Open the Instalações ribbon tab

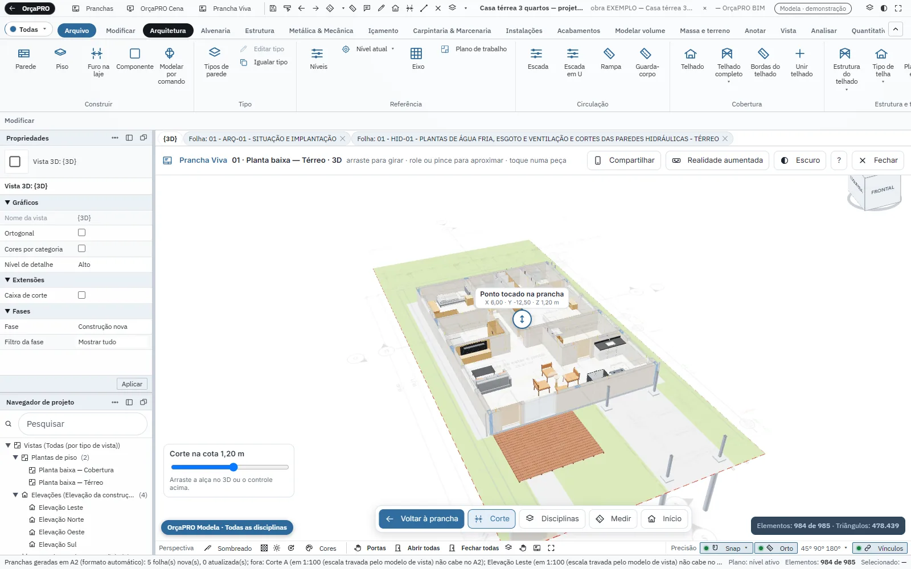524,31
